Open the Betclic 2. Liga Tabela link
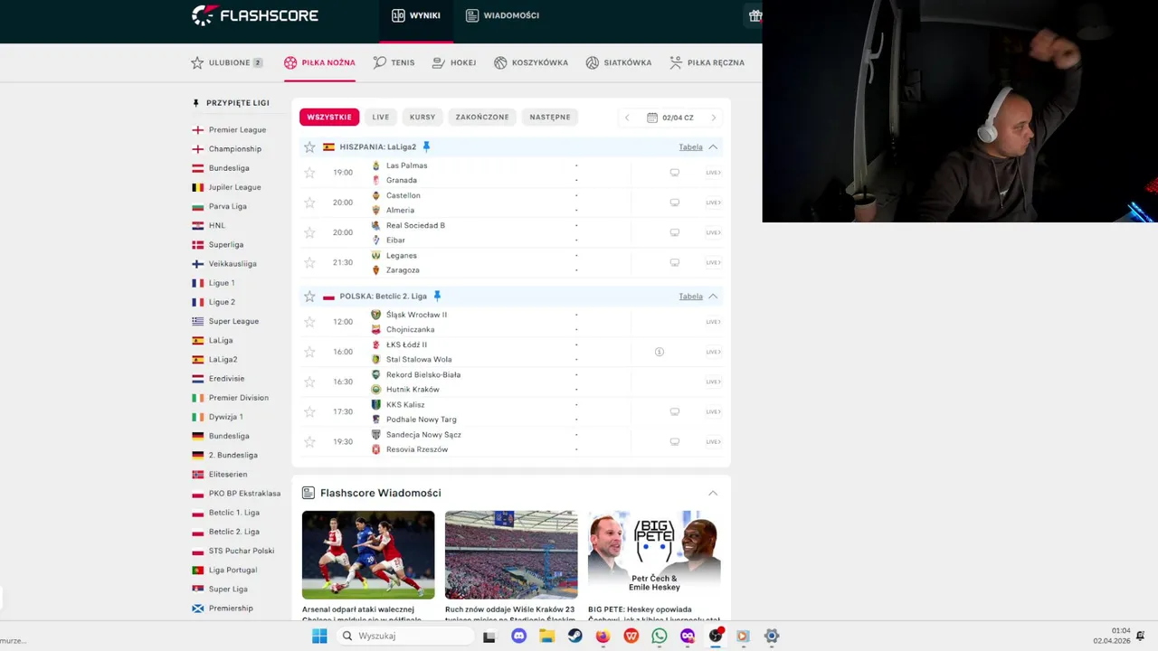 pyautogui.click(x=690, y=296)
